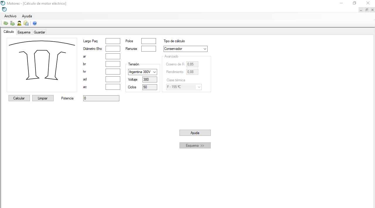Open the Archivo menu
Image resolution: width=375 pixels, height=208 pixels.
click(x=10, y=16)
